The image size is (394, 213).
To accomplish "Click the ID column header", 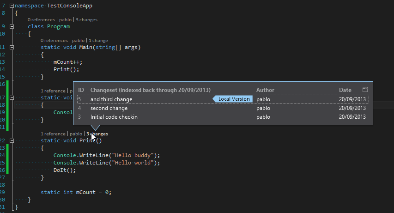I will click(81, 90).
